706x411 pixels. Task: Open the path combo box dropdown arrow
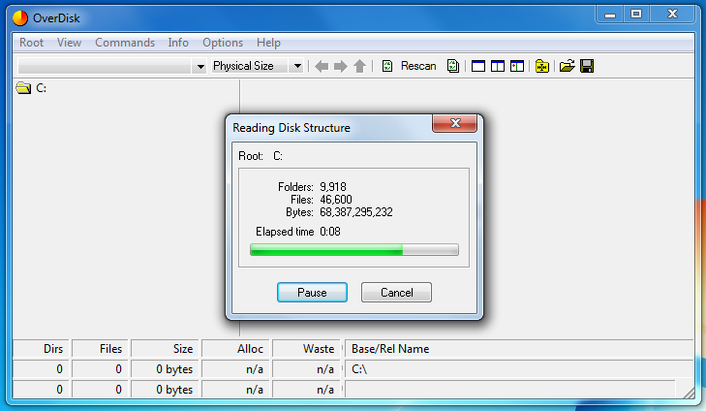tap(200, 66)
